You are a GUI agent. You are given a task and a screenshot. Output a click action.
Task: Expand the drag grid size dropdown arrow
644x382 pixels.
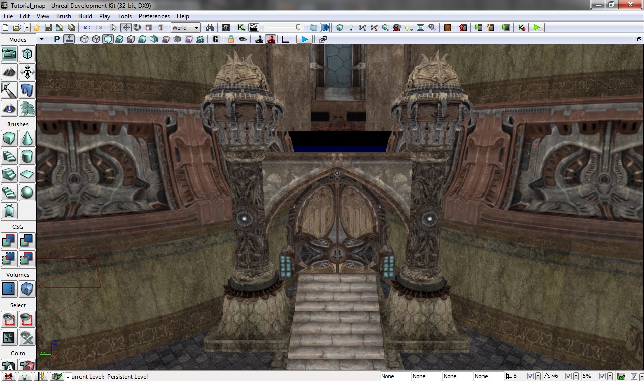[538, 376]
